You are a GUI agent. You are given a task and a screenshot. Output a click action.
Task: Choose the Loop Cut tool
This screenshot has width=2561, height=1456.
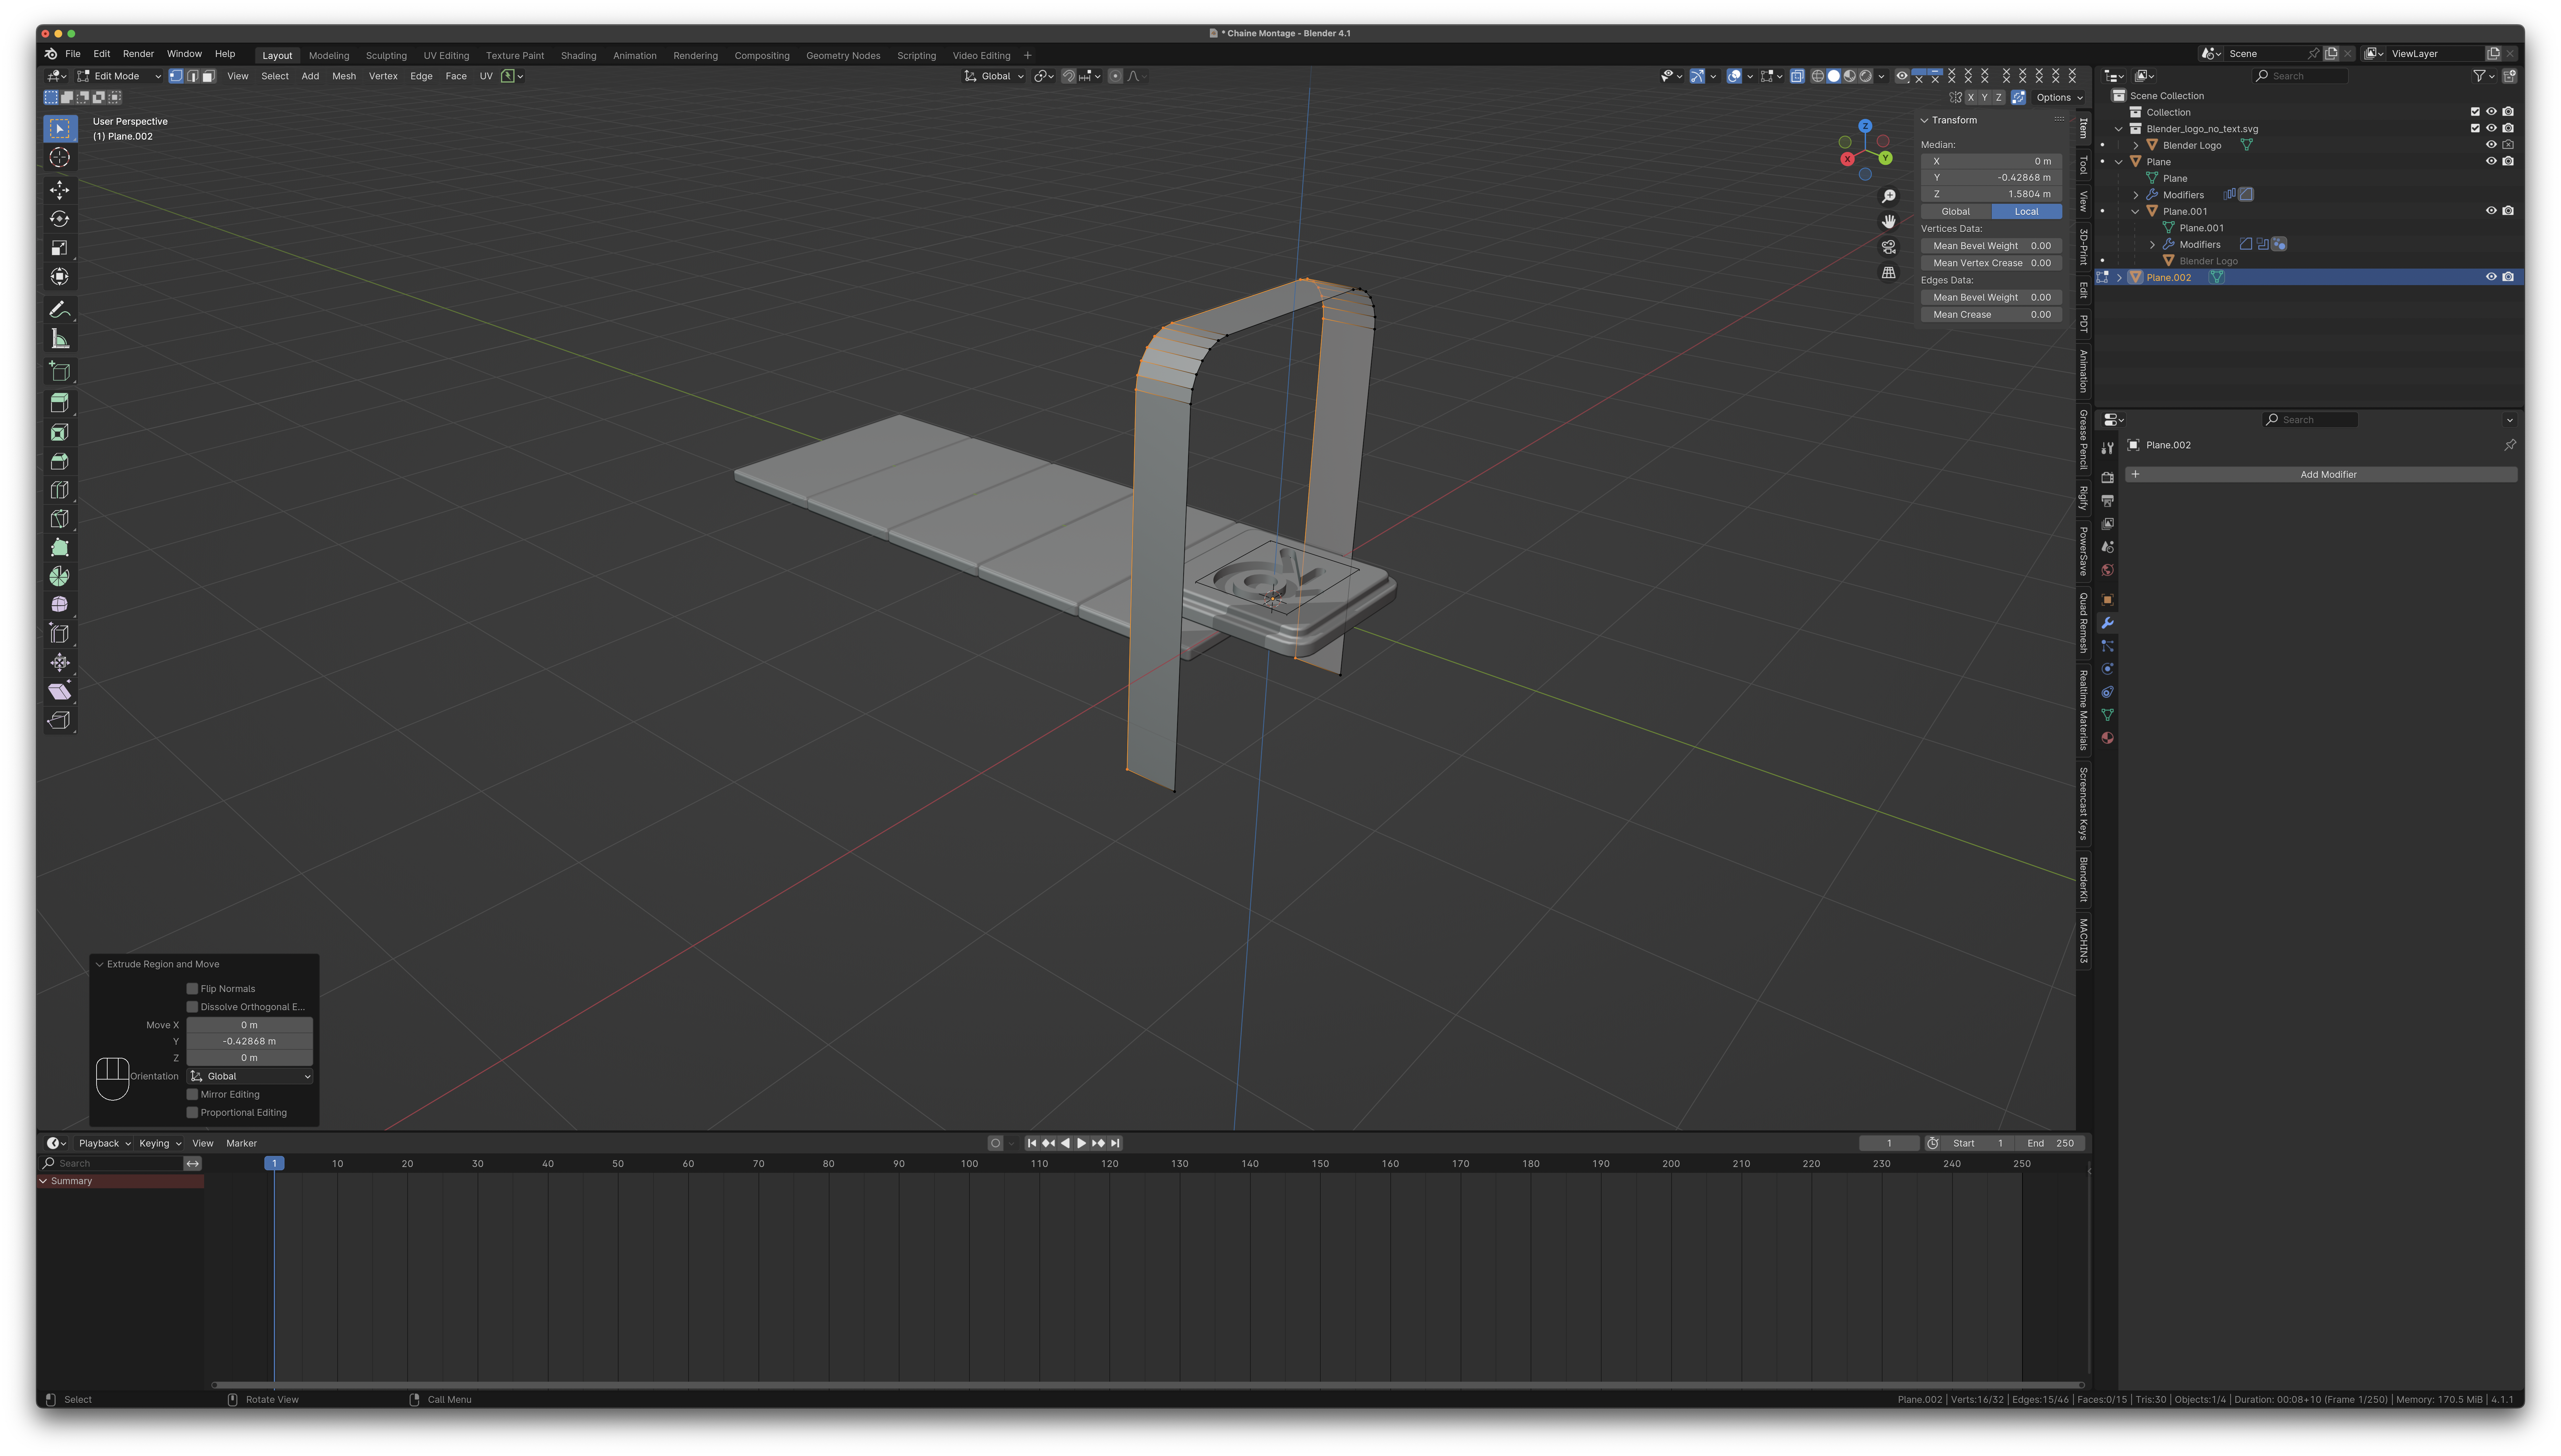(x=60, y=490)
